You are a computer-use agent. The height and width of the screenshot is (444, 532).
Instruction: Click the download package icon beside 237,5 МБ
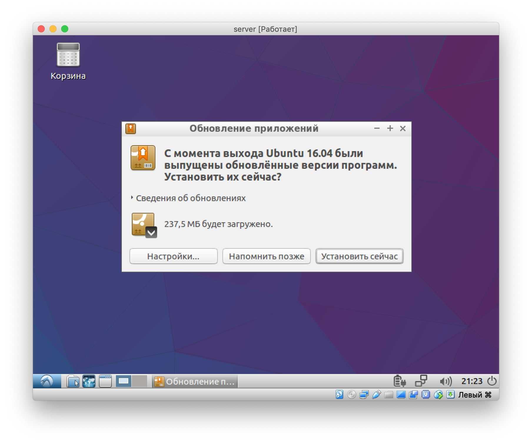(x=144, y=225)
